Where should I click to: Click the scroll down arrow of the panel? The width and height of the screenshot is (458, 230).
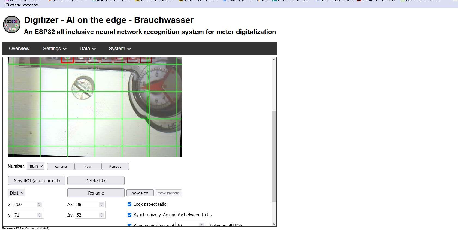click(x=274, y=224)
